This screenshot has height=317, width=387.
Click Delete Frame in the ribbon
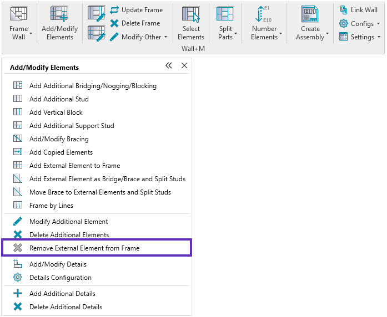click(134, 23)
